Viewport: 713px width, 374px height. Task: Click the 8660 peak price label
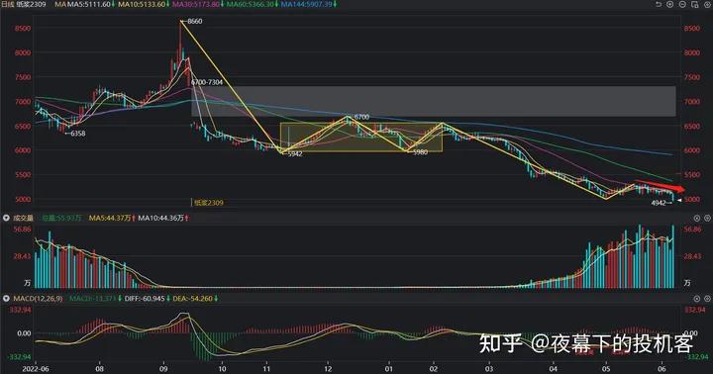[195, 21]
